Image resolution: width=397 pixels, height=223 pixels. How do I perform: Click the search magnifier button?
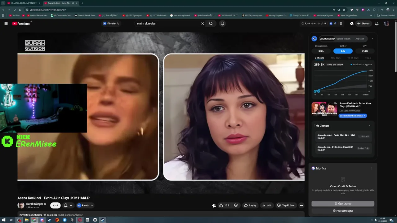[x=211, y=24]
